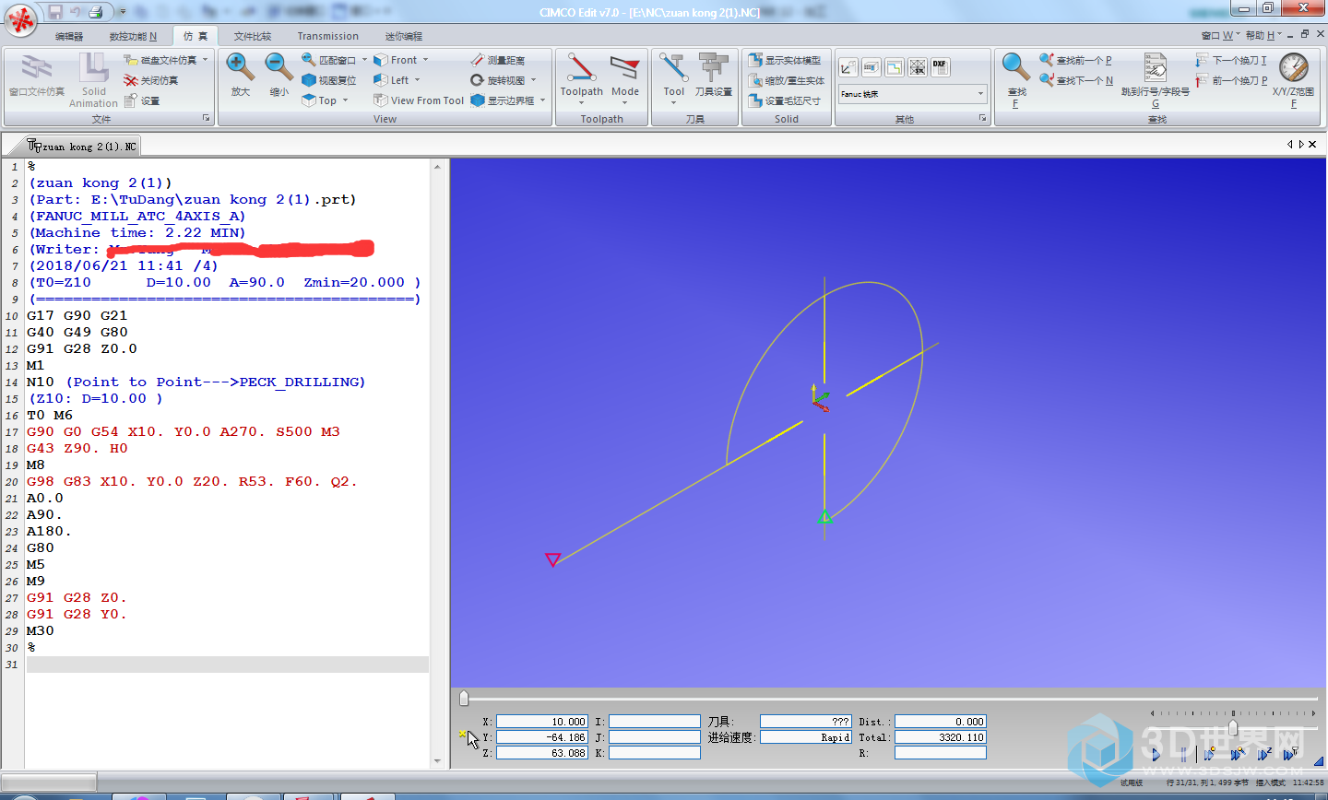Click 缩放/重生实体 zoom regenerate solid

click(787, 80)
